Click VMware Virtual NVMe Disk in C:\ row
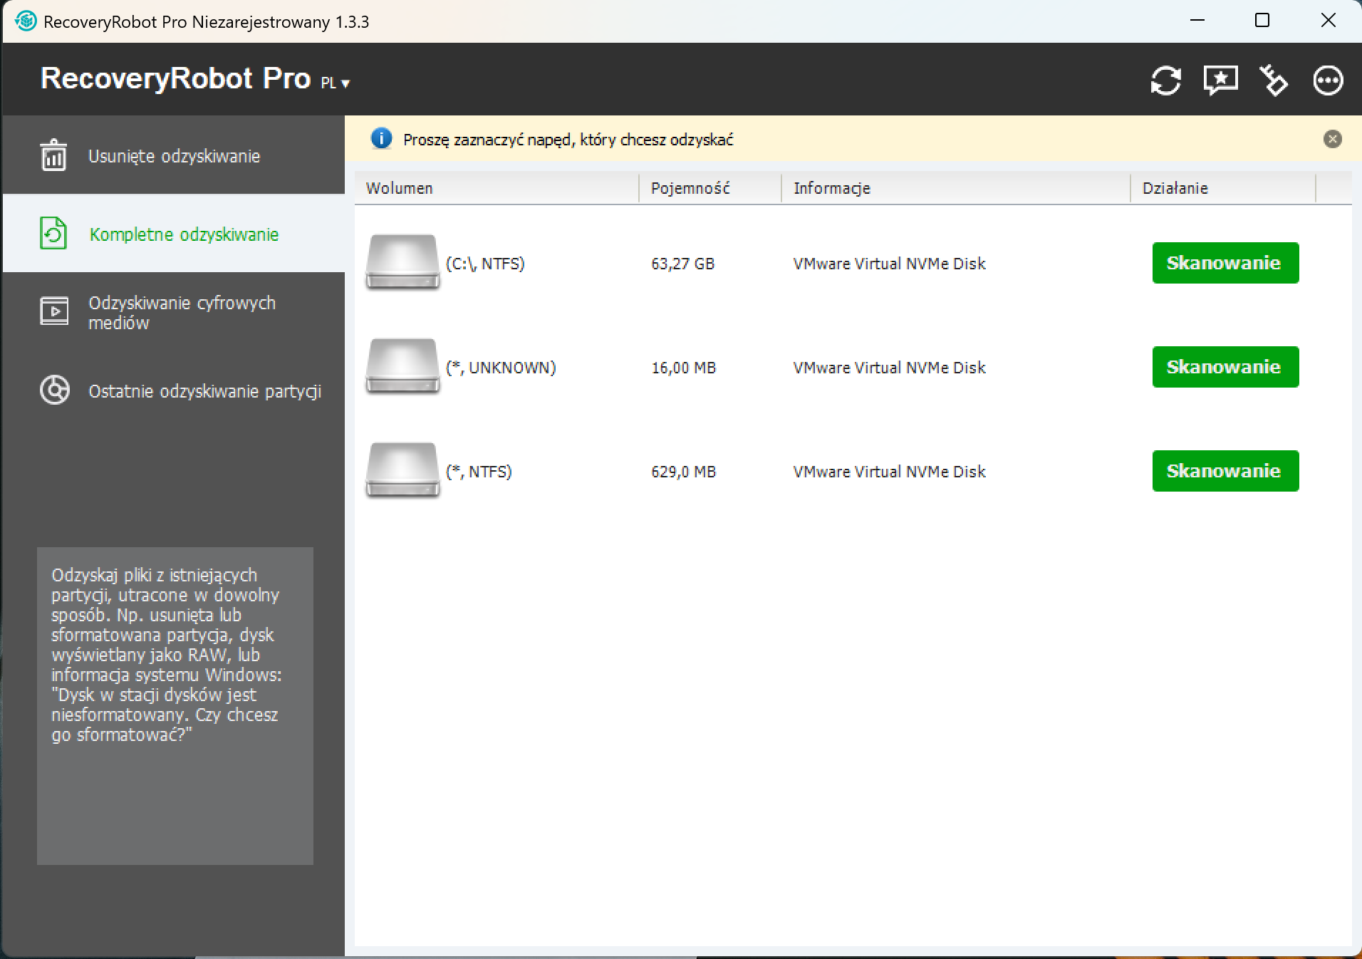Screen dimensions: 1362x959 [x=889, y=264]
